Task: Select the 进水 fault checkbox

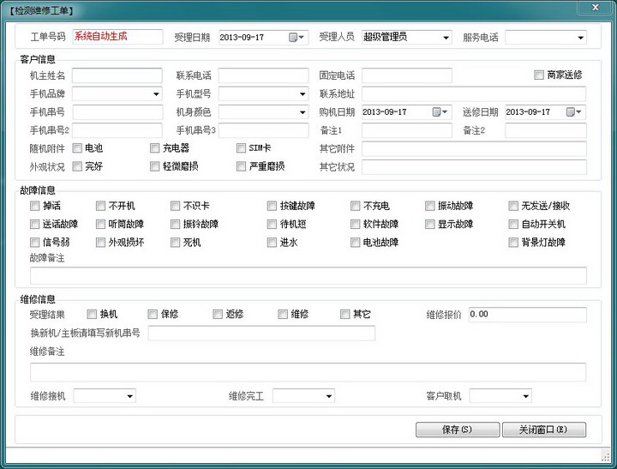Action: click(x=272, y=243)
